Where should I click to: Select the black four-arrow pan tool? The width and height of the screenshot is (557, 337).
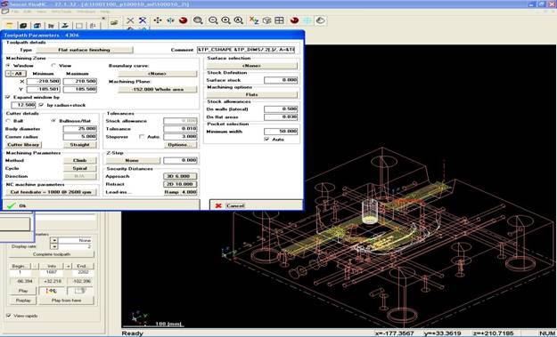[x=158, y=20]
